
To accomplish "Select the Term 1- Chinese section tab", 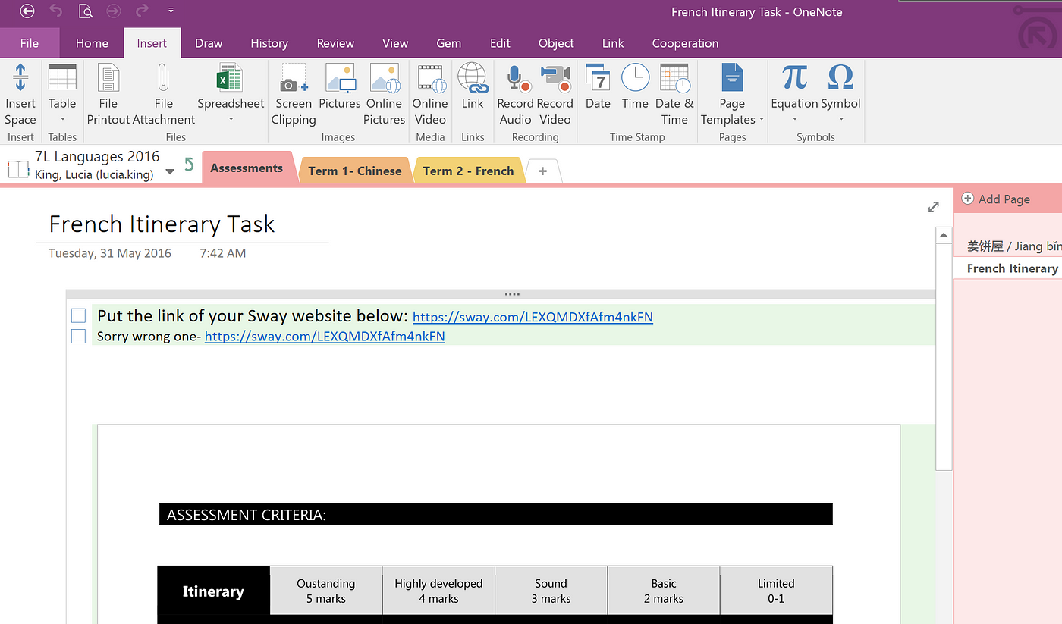I will 355,171.
